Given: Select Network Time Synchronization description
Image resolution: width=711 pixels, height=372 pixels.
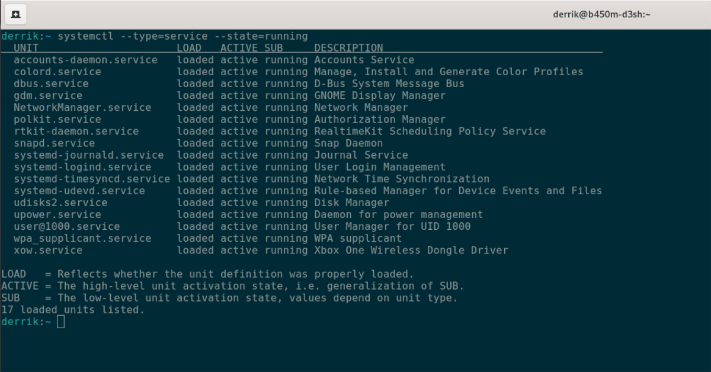Looking at the screenshot, I should 402,179.
